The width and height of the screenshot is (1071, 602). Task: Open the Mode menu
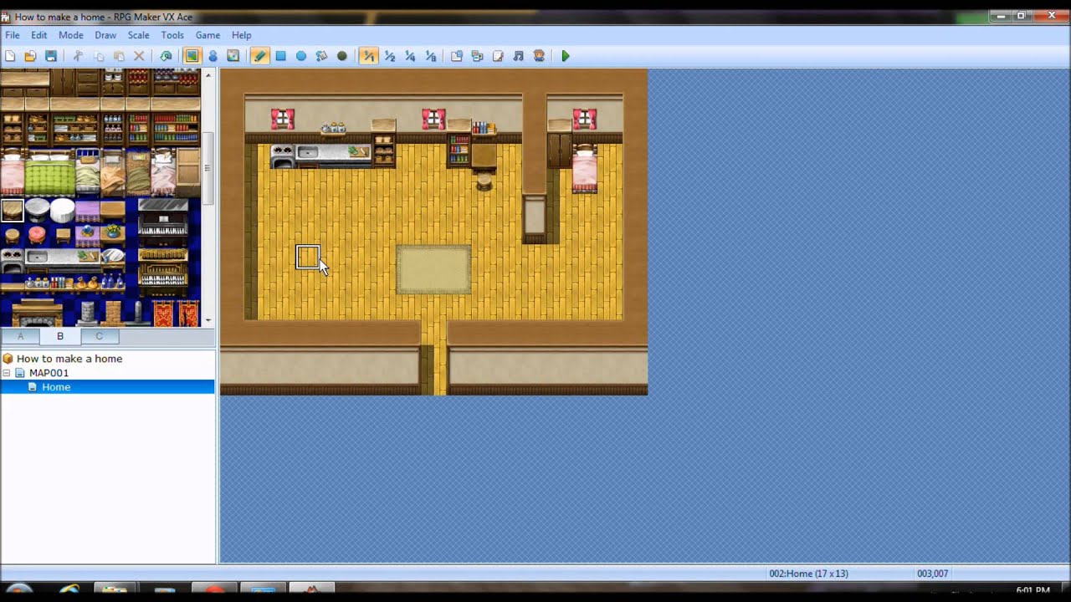click(71, 35)
